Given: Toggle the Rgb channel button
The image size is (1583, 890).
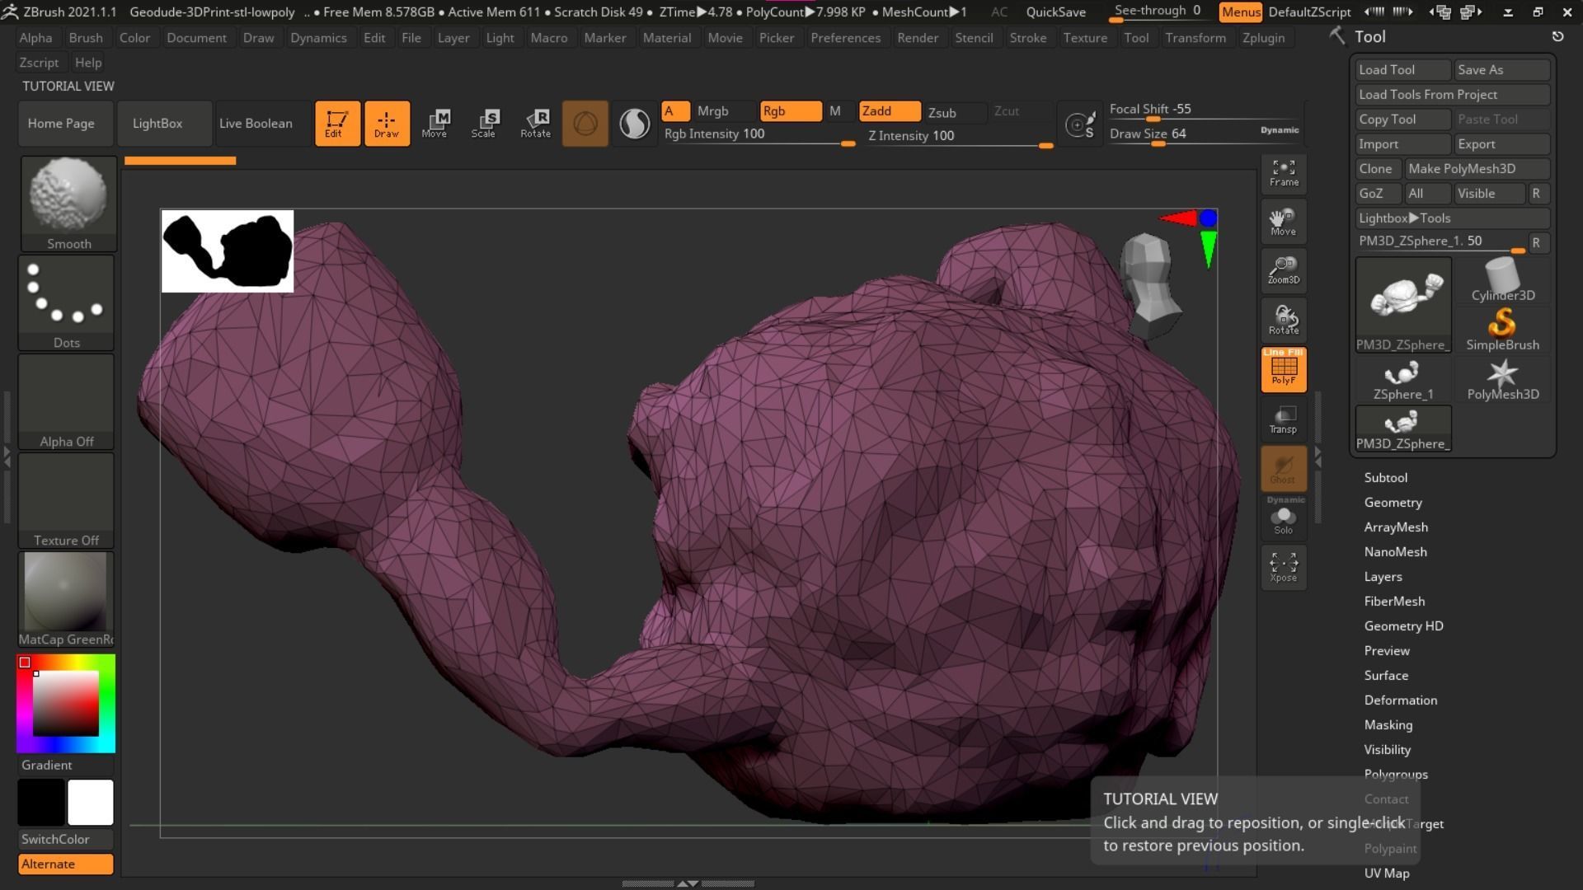Looking at the screenshot, I should click(790, 111).
